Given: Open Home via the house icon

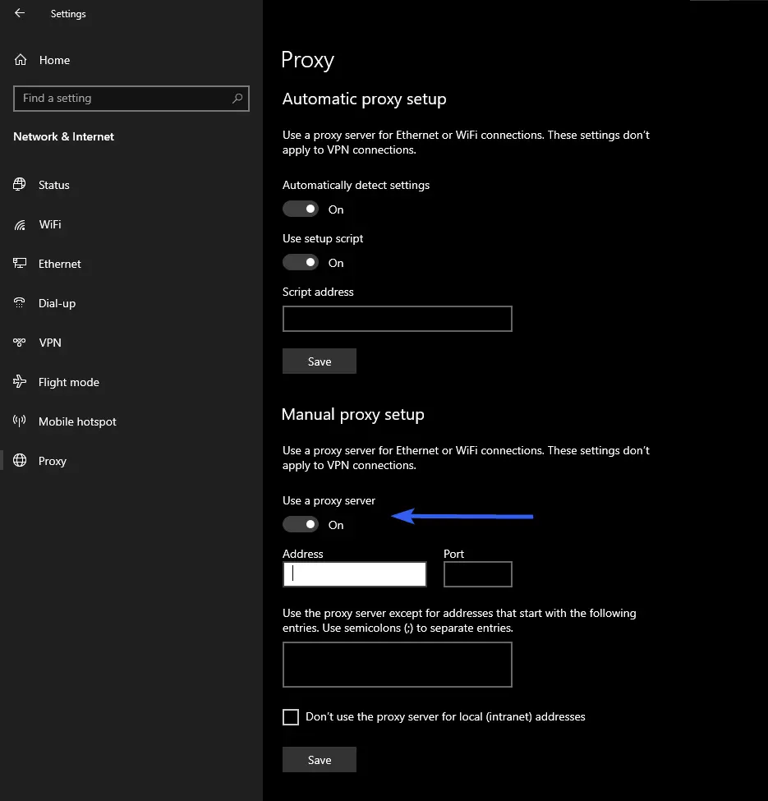Looking at the screenshot, I should (21, 60).
